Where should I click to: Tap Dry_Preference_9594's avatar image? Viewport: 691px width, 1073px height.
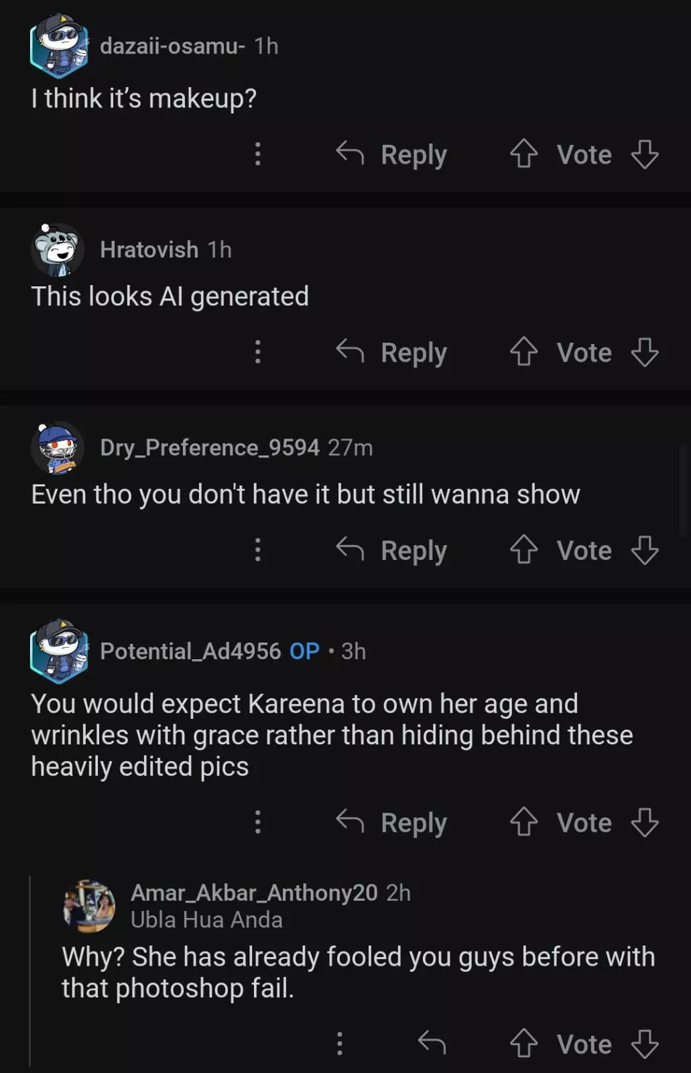pyautogui.click(x=58, y=447)
